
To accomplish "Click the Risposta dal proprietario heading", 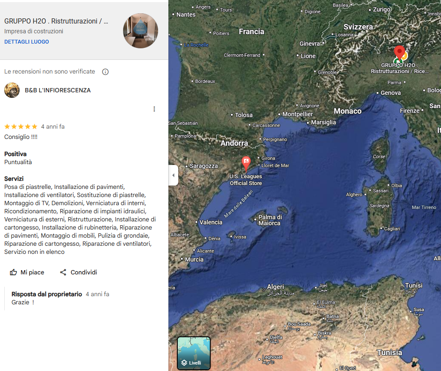I will [47, 294].
